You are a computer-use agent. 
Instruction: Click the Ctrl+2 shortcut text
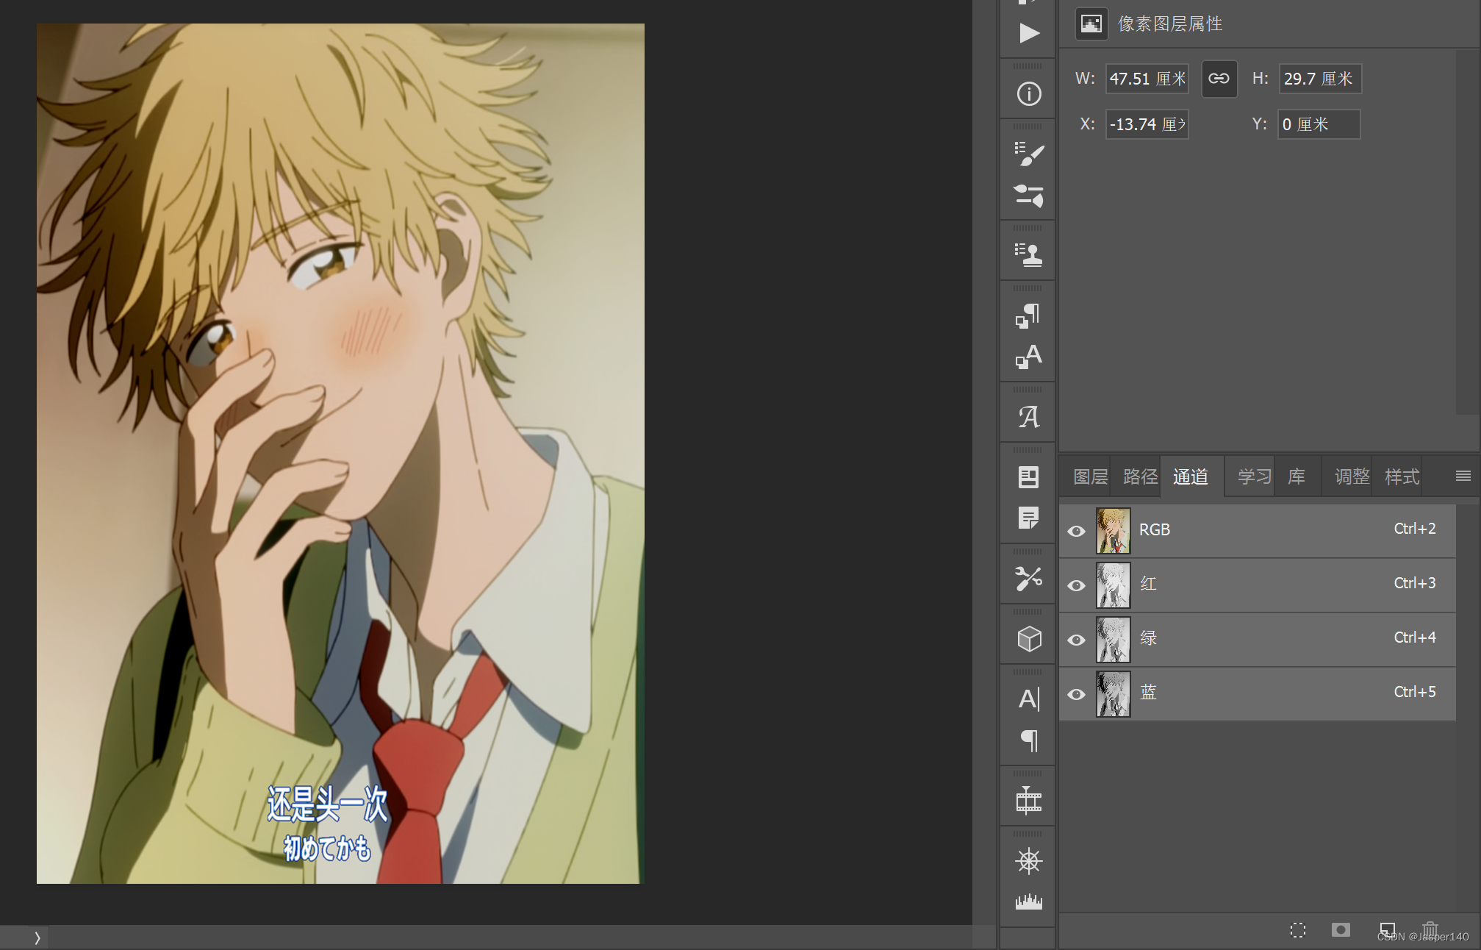[1415, 529]
